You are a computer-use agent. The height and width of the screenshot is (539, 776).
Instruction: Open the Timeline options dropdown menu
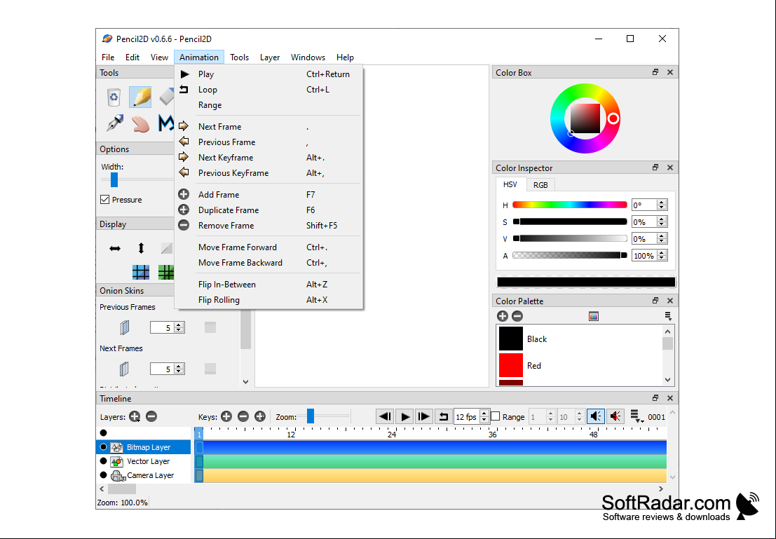coord(637,417)
